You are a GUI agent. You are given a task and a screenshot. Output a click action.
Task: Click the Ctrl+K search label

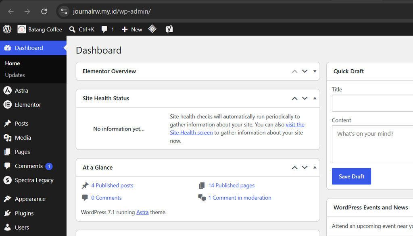coord(86,29)
